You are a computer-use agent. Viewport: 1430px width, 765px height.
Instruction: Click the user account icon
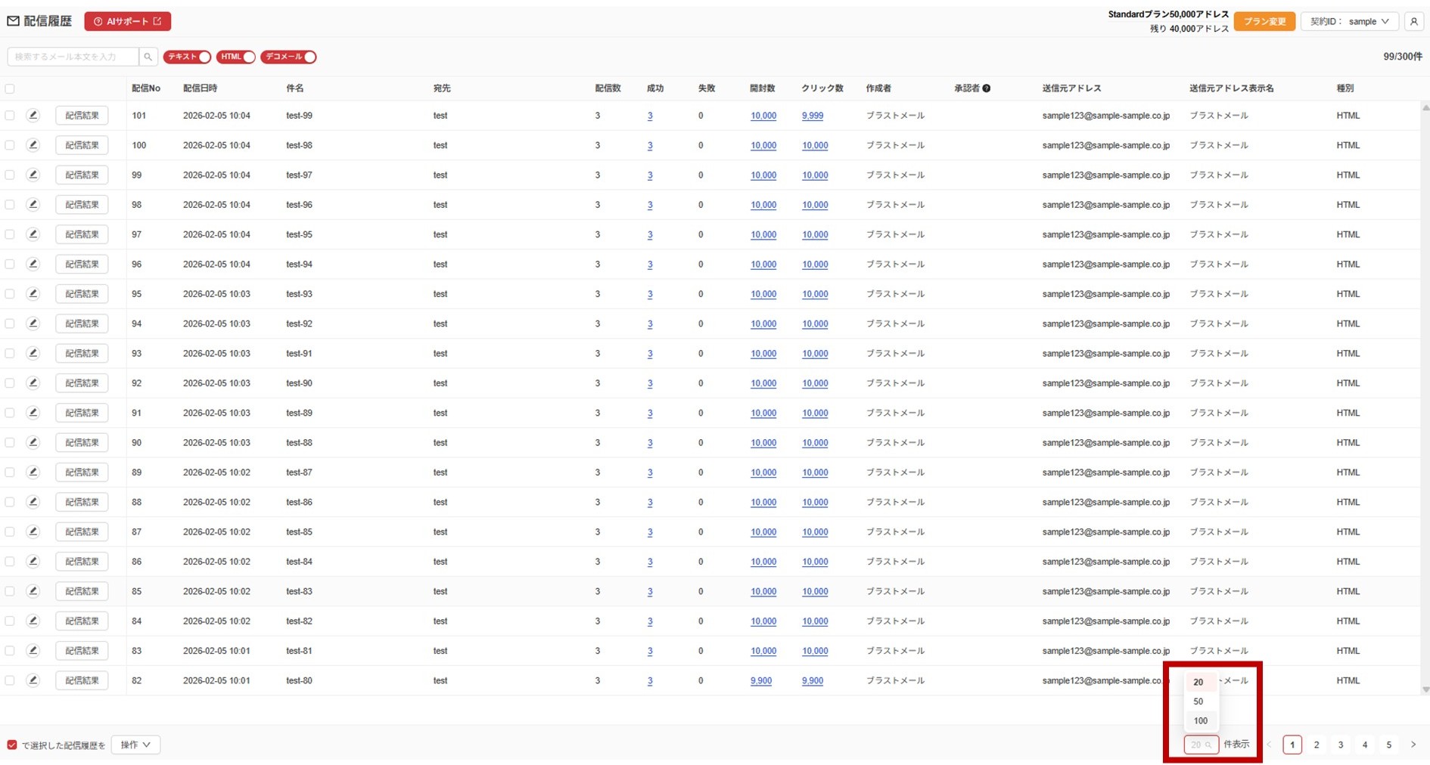(1413, 22)
